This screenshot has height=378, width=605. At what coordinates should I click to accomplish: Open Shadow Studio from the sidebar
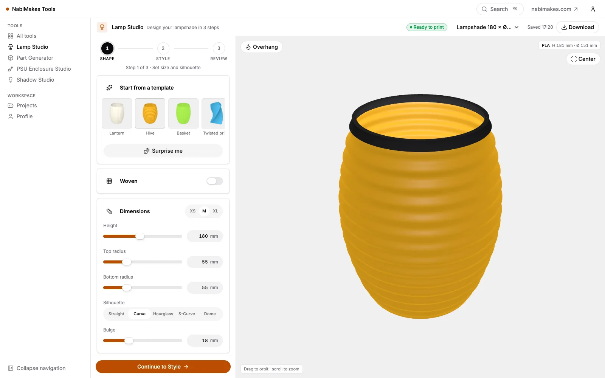35,80
